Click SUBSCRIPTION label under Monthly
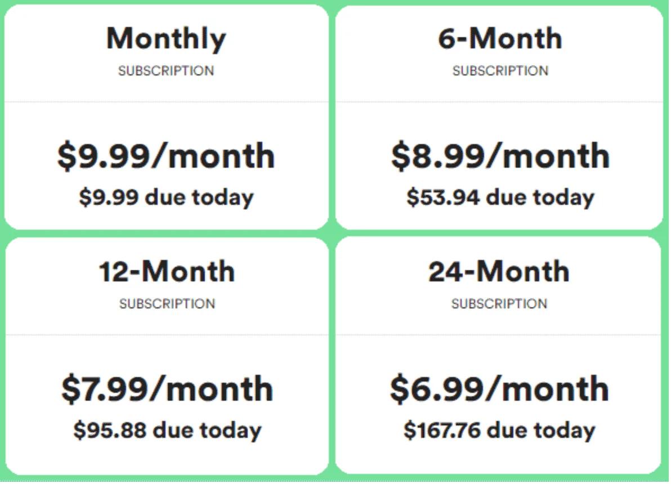The height and width of the screenshot is (484, 671). point(166,70)
